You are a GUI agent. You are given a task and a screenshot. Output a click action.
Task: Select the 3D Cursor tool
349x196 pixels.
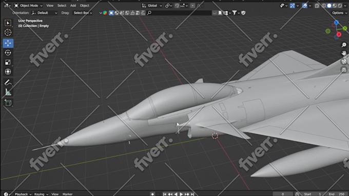[8, 32]
